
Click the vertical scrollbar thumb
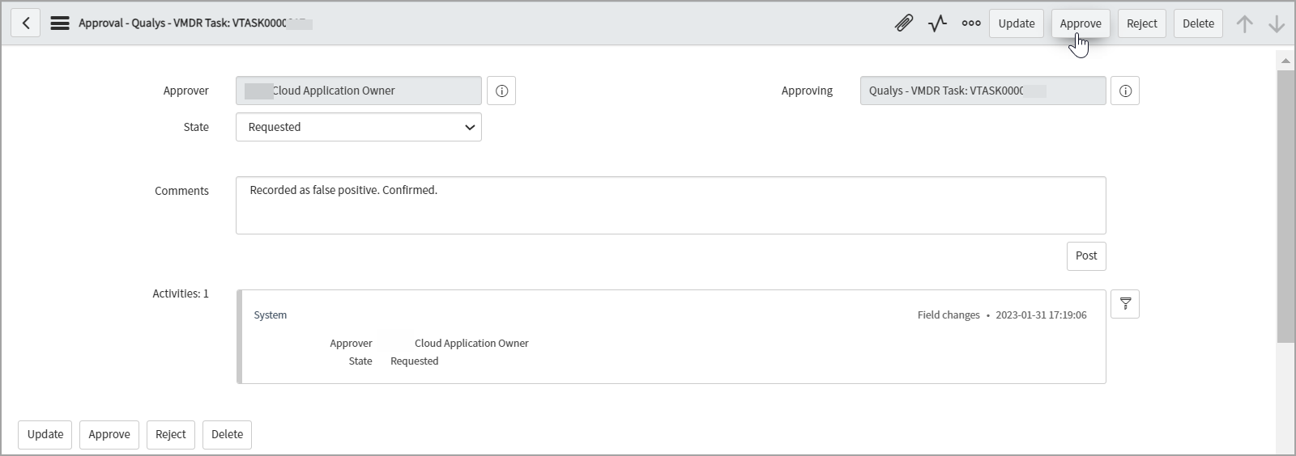pos(1285,206)
